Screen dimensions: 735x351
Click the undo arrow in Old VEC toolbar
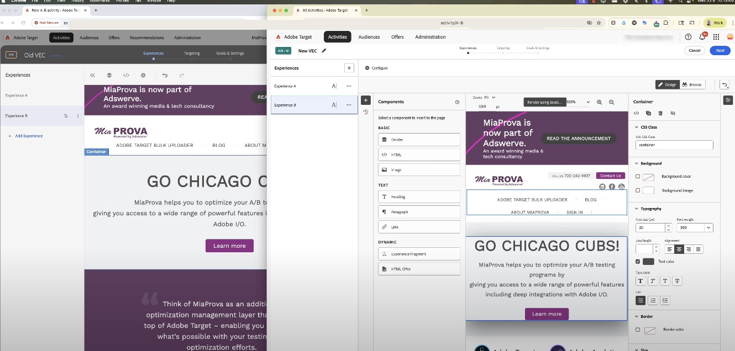[x=165, y=75]
